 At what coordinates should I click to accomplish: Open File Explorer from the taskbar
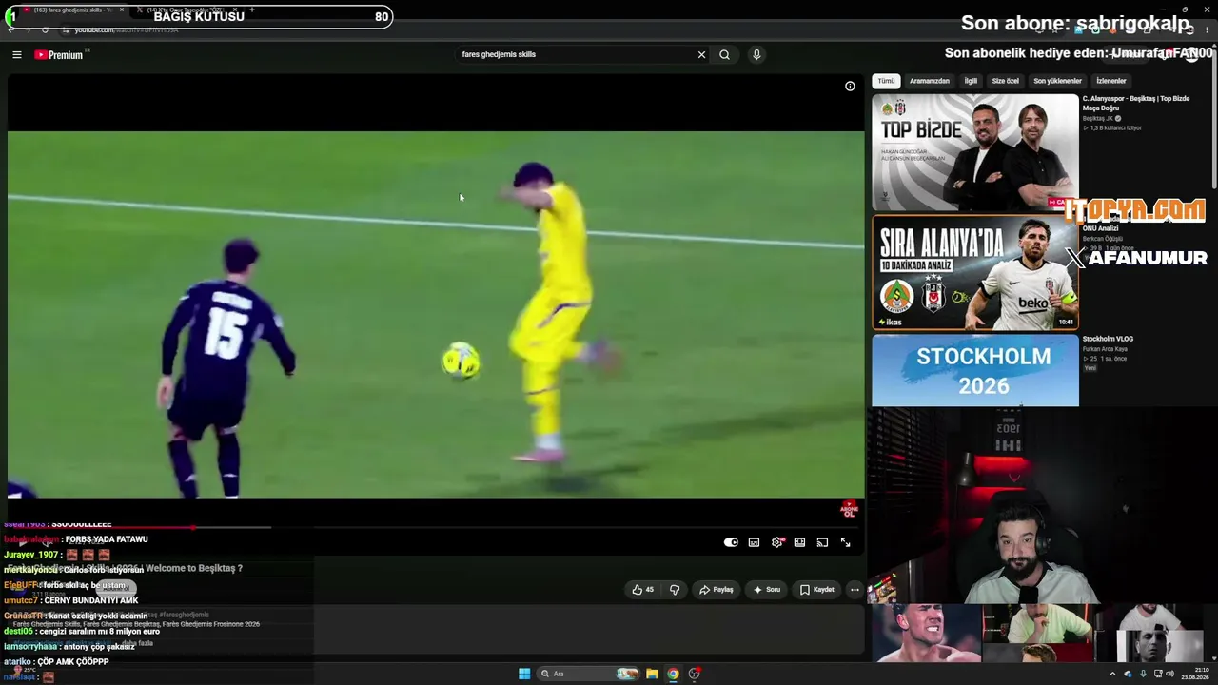click(x=652, y=674)
